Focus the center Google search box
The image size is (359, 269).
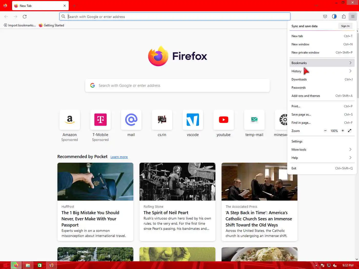click(x=177, y=85)
